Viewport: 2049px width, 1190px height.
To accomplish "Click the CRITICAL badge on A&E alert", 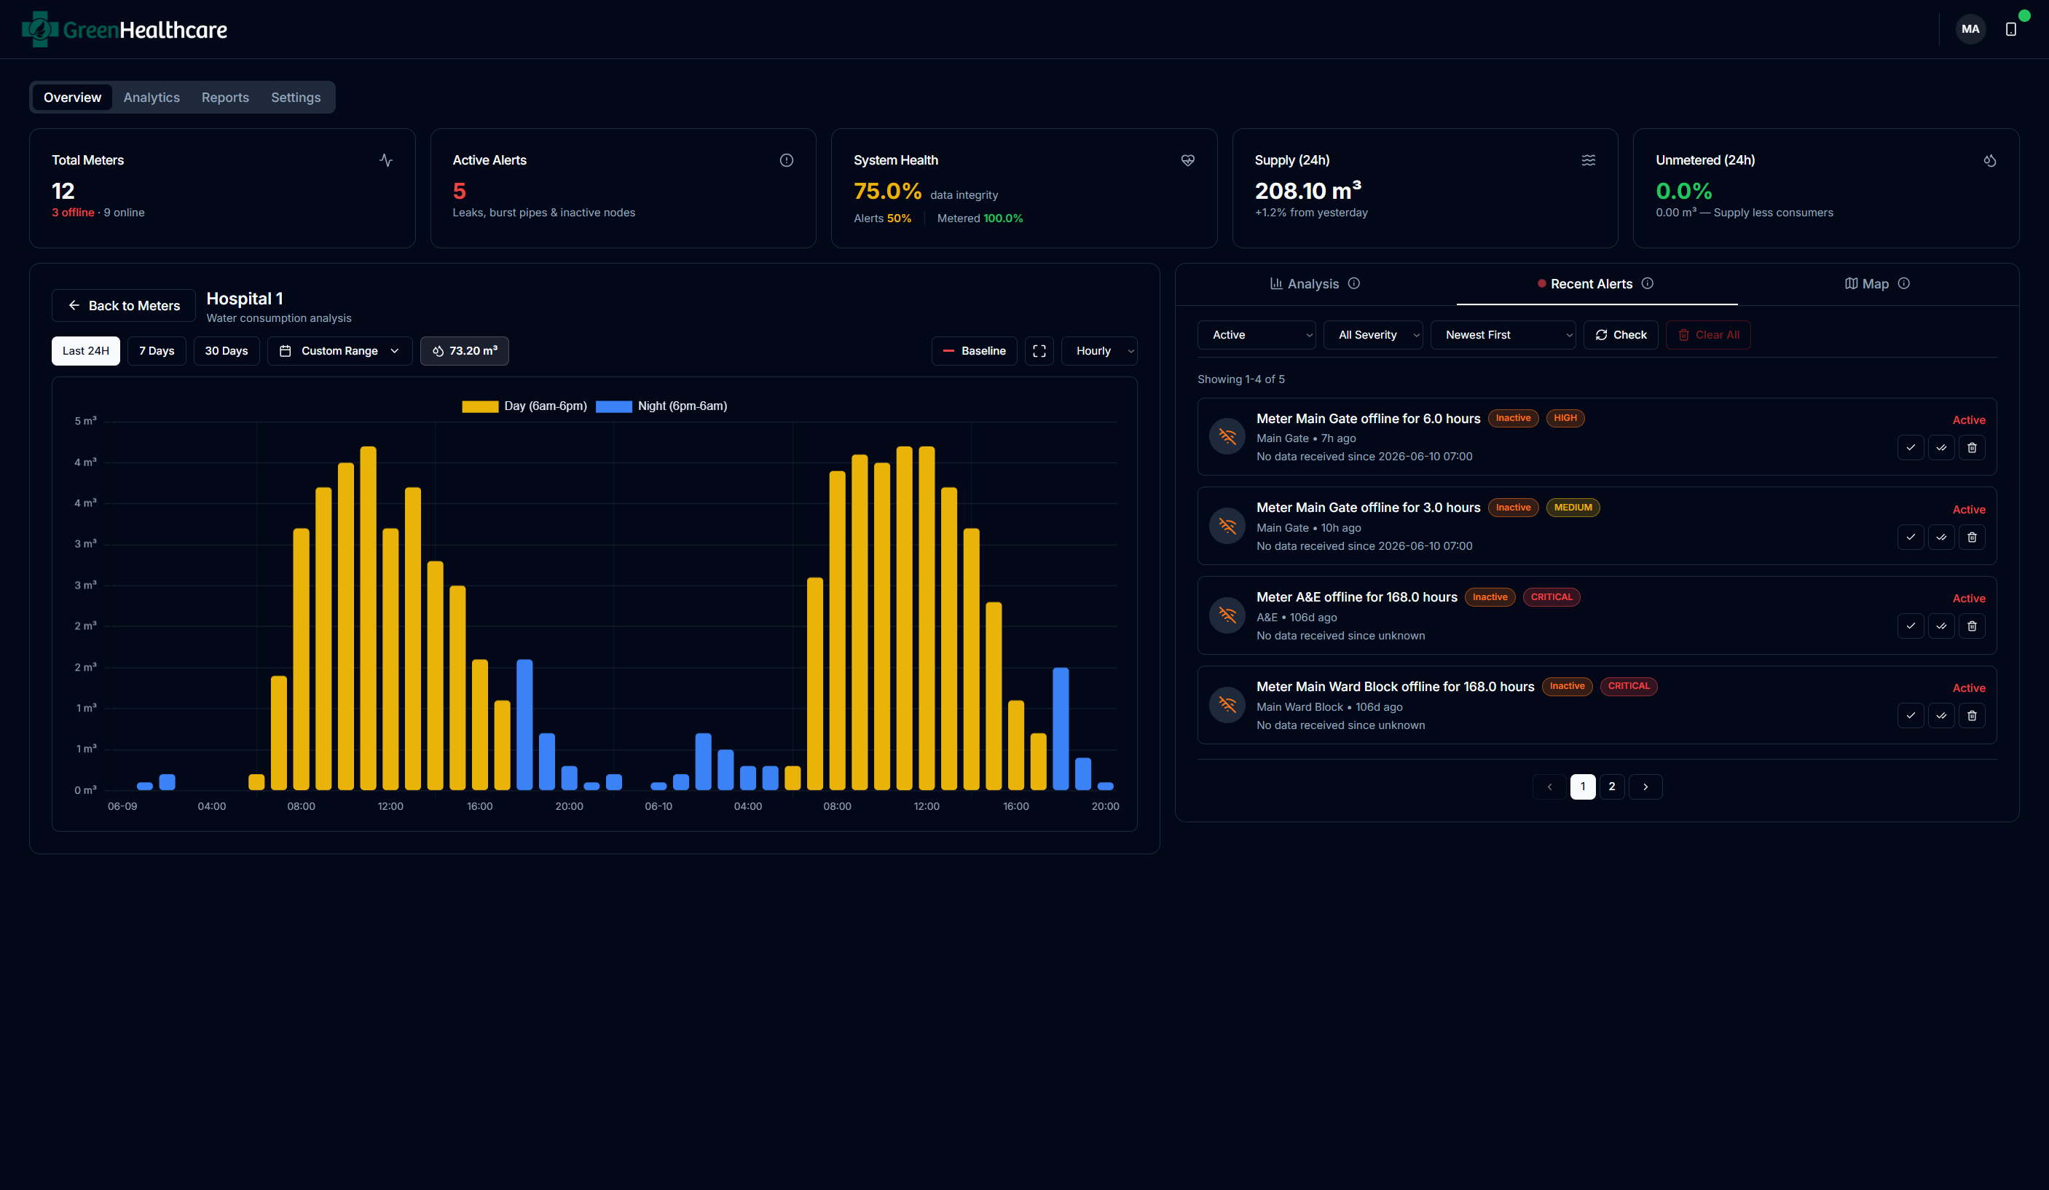I will (1552, 597).
